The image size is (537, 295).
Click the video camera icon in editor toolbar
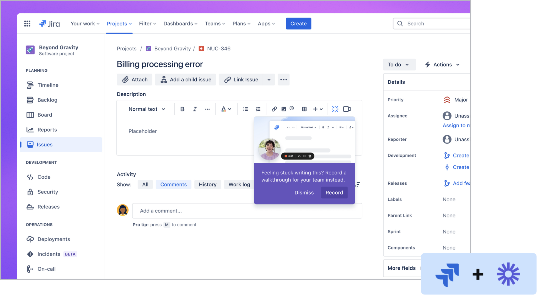pyautogui.click(x=347, y=109)
